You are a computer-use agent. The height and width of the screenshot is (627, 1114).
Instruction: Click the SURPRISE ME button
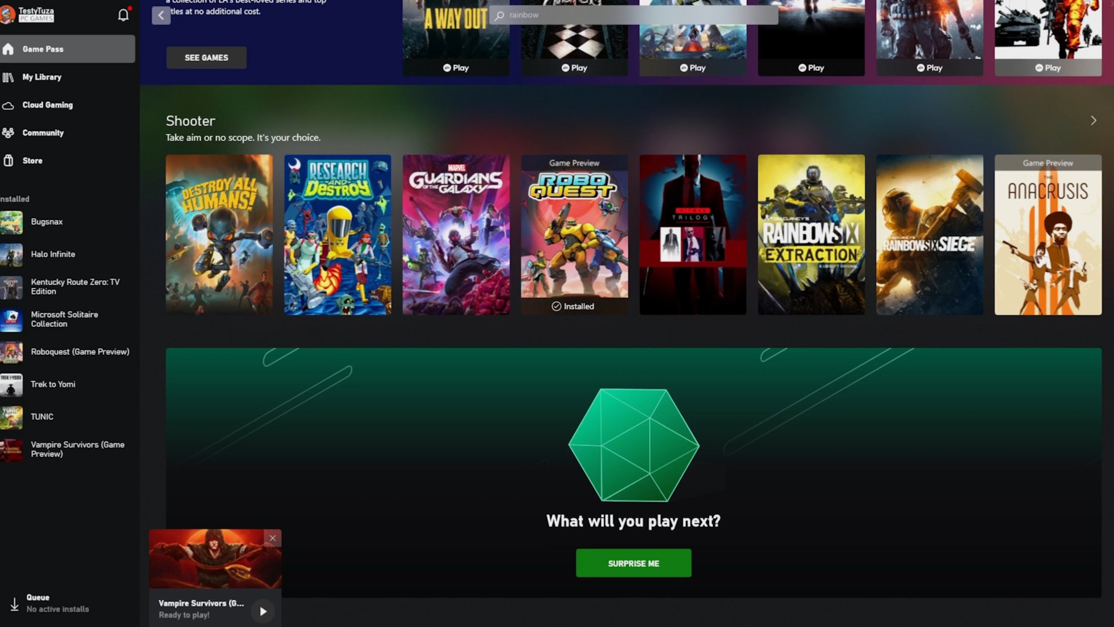[634, 563]
